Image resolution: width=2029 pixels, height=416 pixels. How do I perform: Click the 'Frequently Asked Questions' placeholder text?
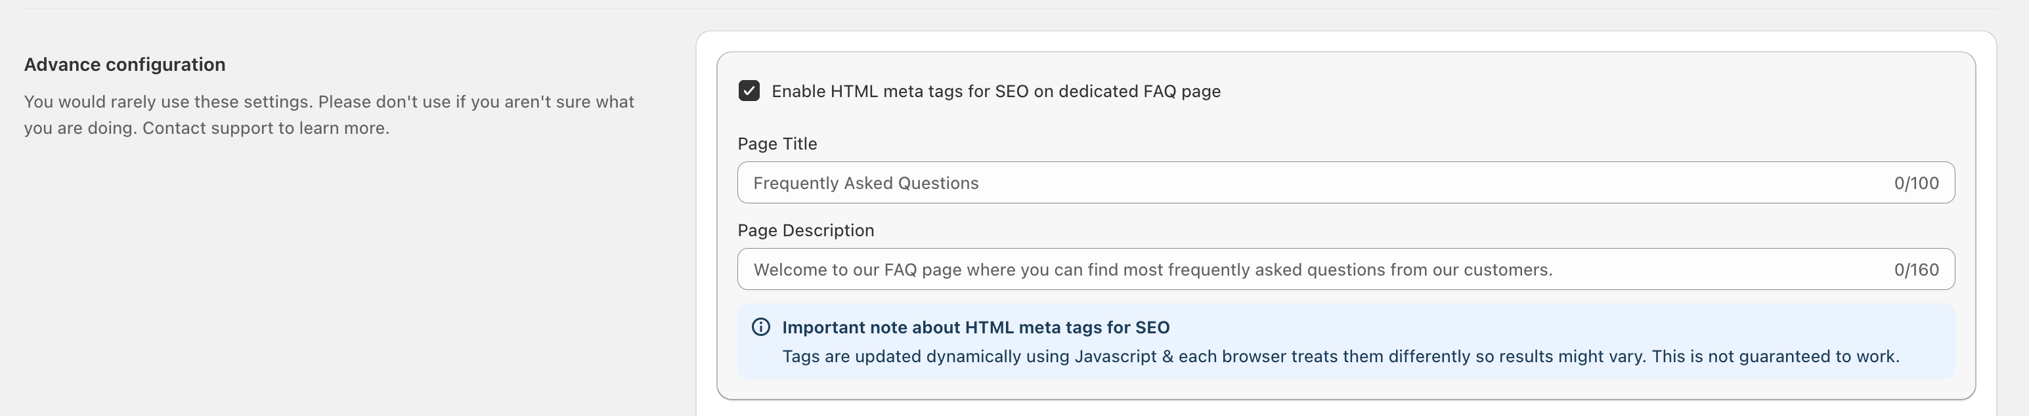(x=865, y=183)
